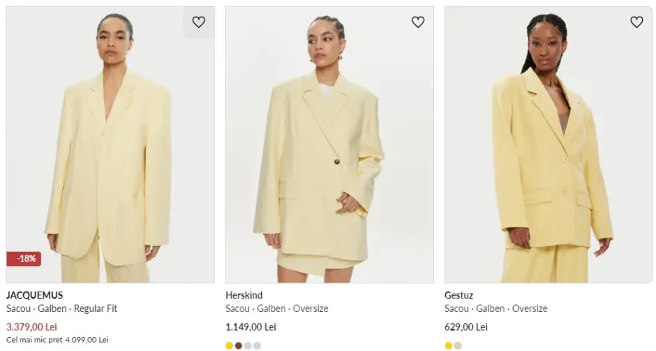The image size is (656, 351).
Task: Select brown color swatch under Herskind
Action: point(239,345)
